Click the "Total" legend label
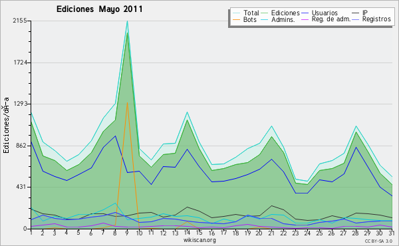 251,13
